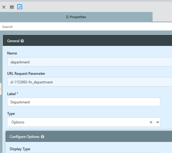Open the Type dropdown showing Options
Viewport: 172px width, 153px height.
pyautogui.click(x=84, y=122)
